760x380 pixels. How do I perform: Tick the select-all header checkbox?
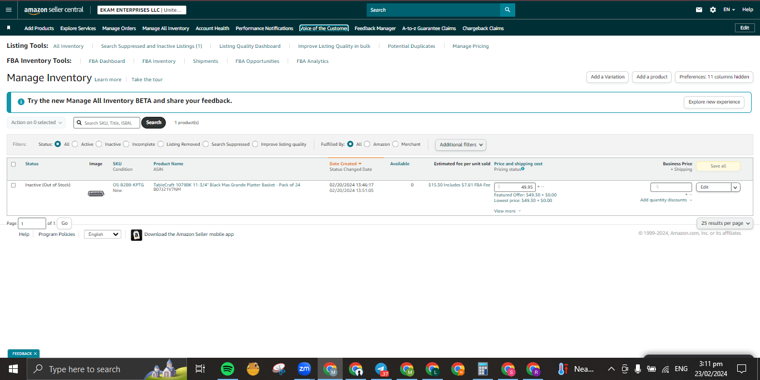coord(13,164)
